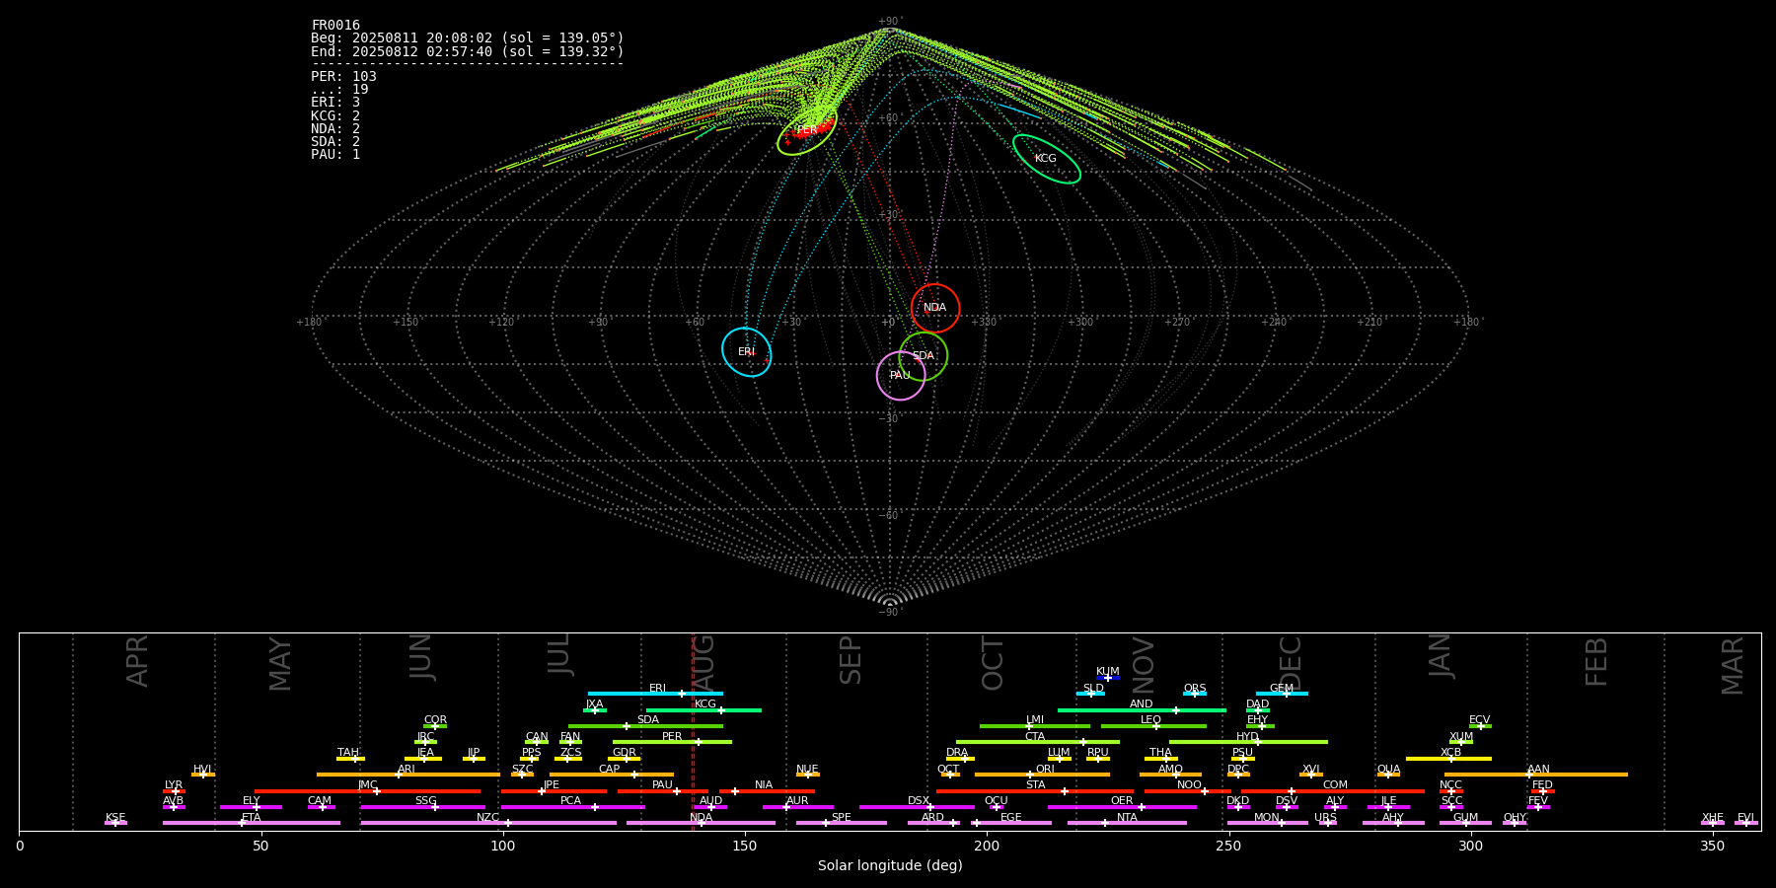Select the '...: 19' sporadic count entry
The image size is (1776, 888).
click(x=339, y=90)
